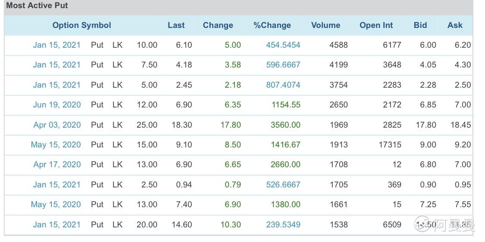Open the Jun 19, 2020 put option

[56, 105]
